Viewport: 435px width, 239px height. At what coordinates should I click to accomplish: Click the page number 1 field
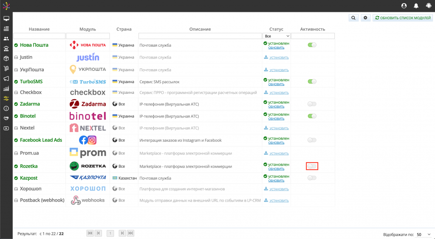(110, 233)
